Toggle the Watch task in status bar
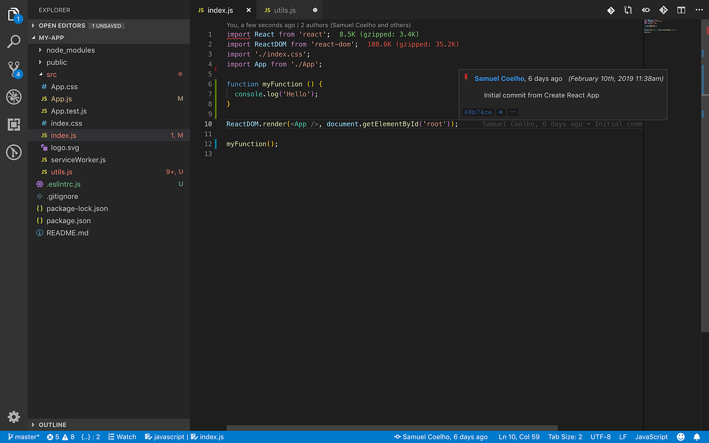The image size is (709, 443). 122,437
